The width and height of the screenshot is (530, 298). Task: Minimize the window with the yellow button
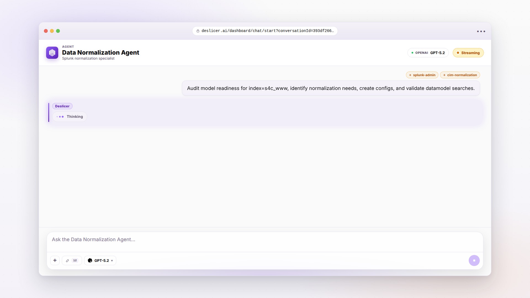(x=52, y=31)
